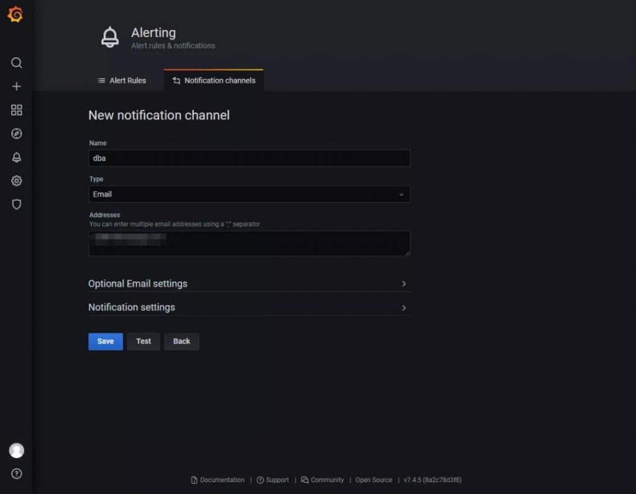Image resolution: width=636 pixels, height=494 pixels.
Task: Save the notification channel
Action: pyautogui.click(x=106, y=341)
